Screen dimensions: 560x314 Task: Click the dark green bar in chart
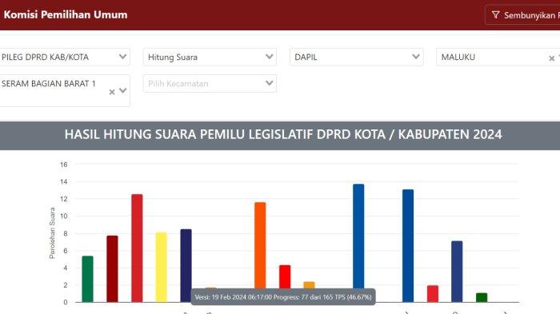coord(482,297)
